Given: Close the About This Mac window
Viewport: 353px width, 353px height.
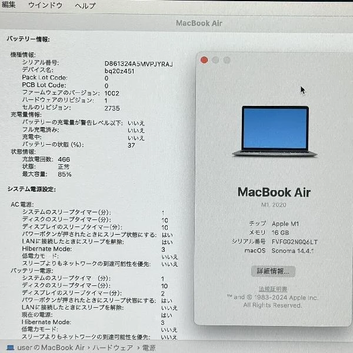Looking at the screenshot, I should coord(204,60).
